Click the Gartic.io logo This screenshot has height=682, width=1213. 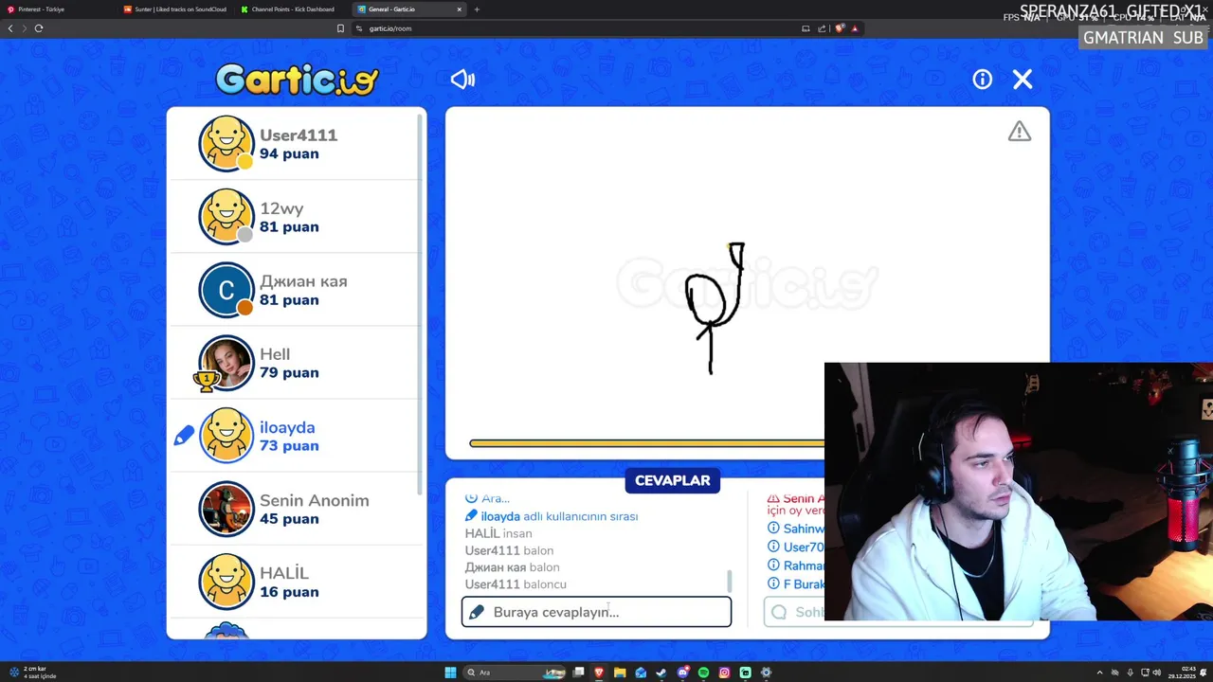(x=297, y=80)
